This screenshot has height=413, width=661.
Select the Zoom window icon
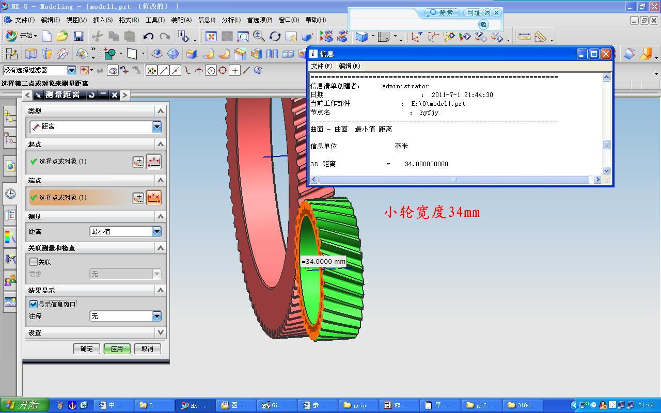(x=243, y=36)
